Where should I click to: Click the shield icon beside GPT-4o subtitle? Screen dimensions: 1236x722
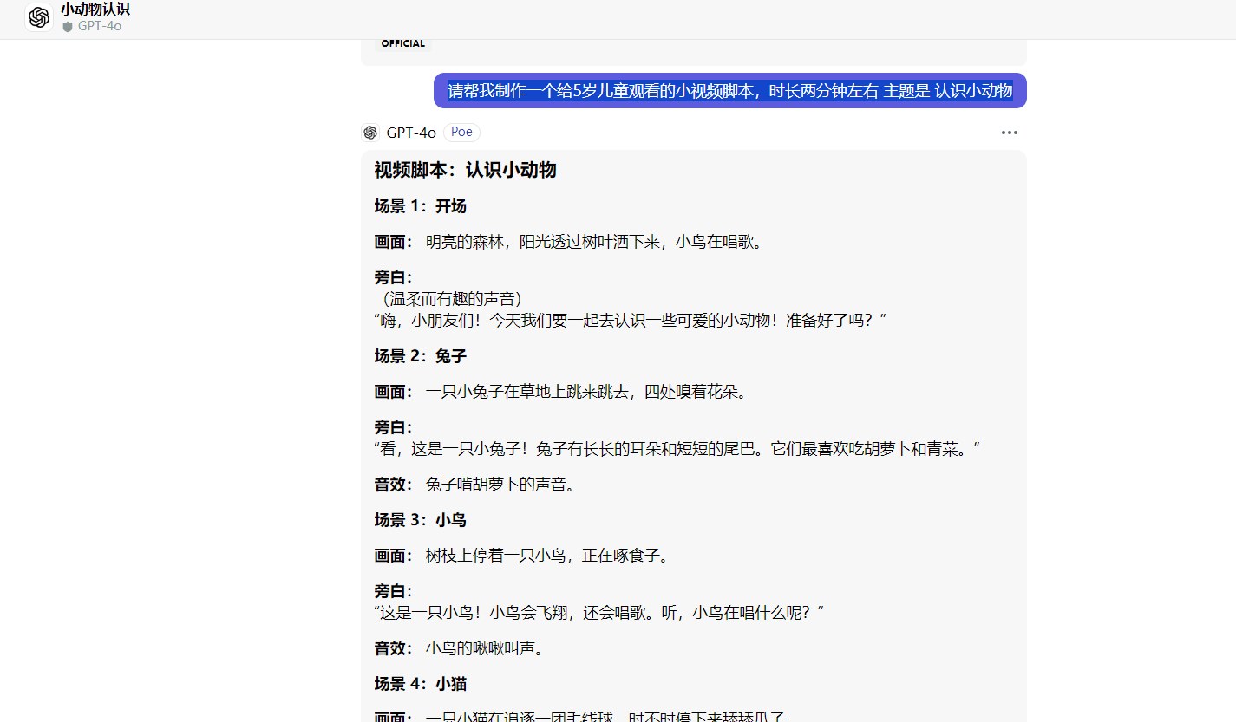click(x=68, y=27)
